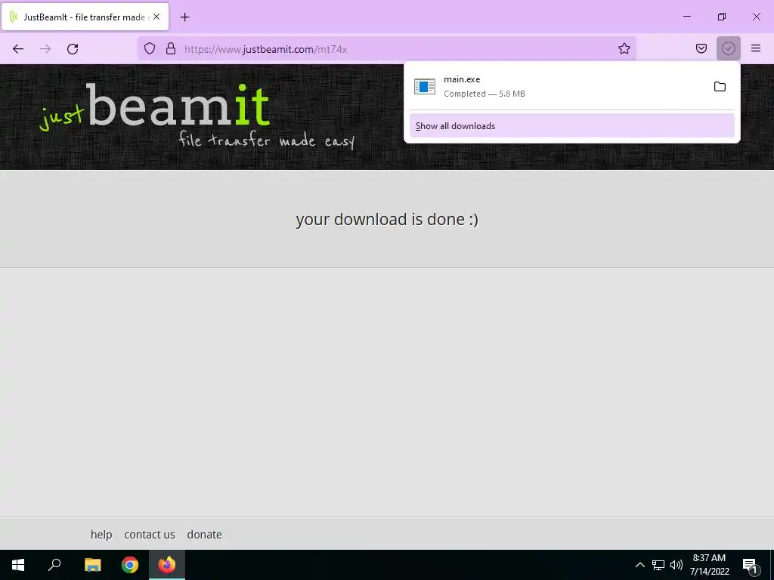Open the taskbar clock and calendar
Image resolution: width=774 pixels, height=580 pixels.
point(709,565)
